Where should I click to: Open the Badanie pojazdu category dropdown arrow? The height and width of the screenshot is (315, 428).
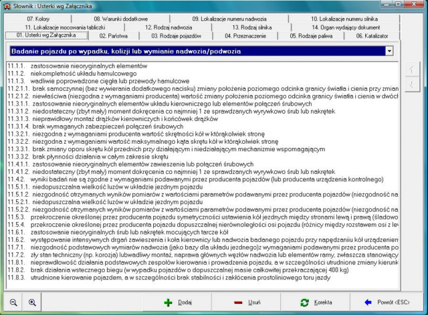point(389,51)
